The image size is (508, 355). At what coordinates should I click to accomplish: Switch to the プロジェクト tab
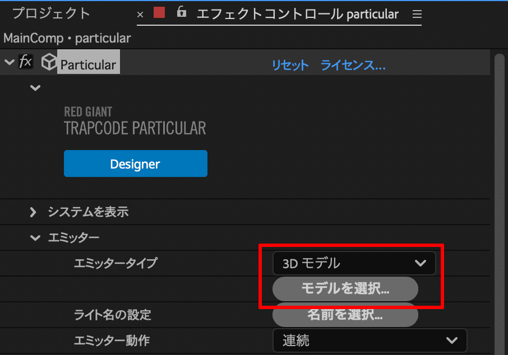pos(52,12)
